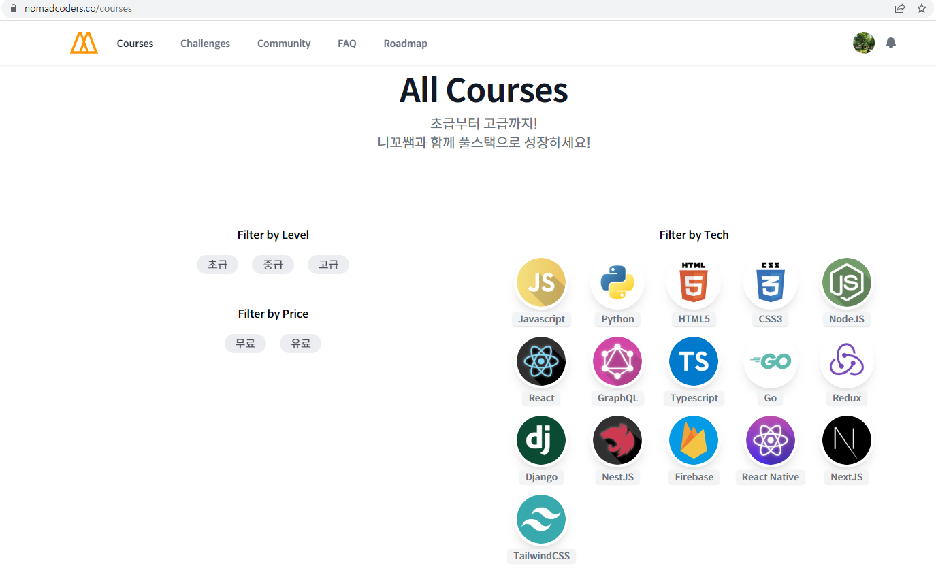
Task: Select the Javascript tech icon
Action: point(541,282)
